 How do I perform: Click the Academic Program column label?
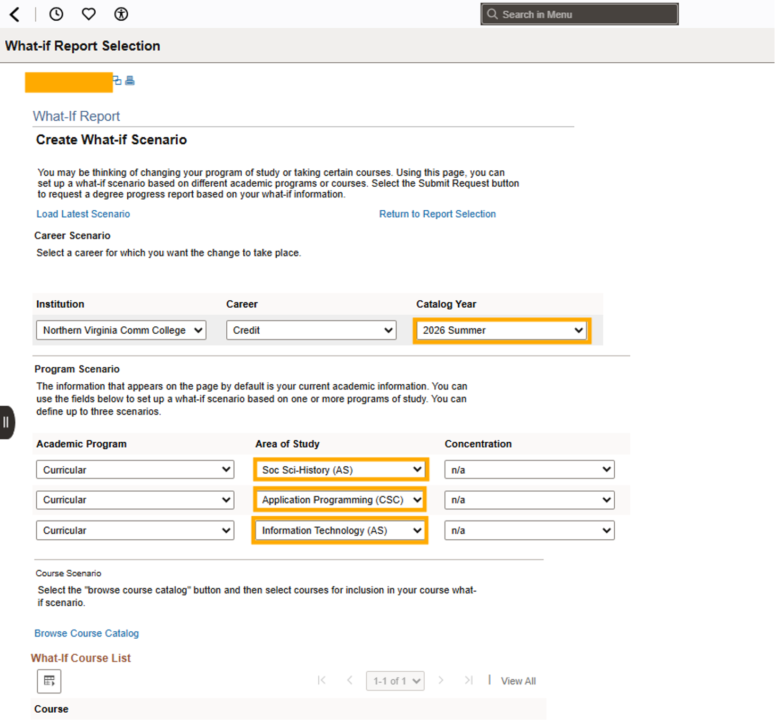tap(81, 444)
